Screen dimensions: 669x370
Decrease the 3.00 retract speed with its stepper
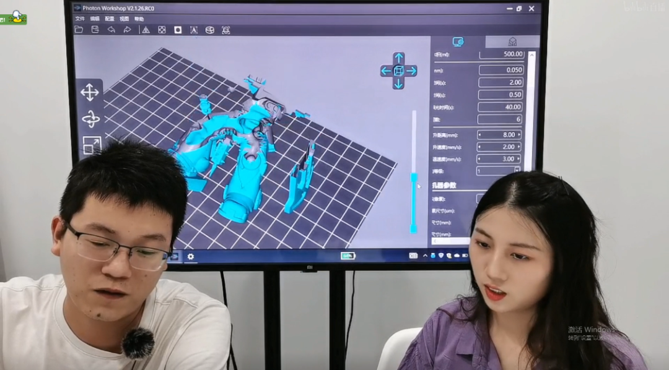click(479, 158)
